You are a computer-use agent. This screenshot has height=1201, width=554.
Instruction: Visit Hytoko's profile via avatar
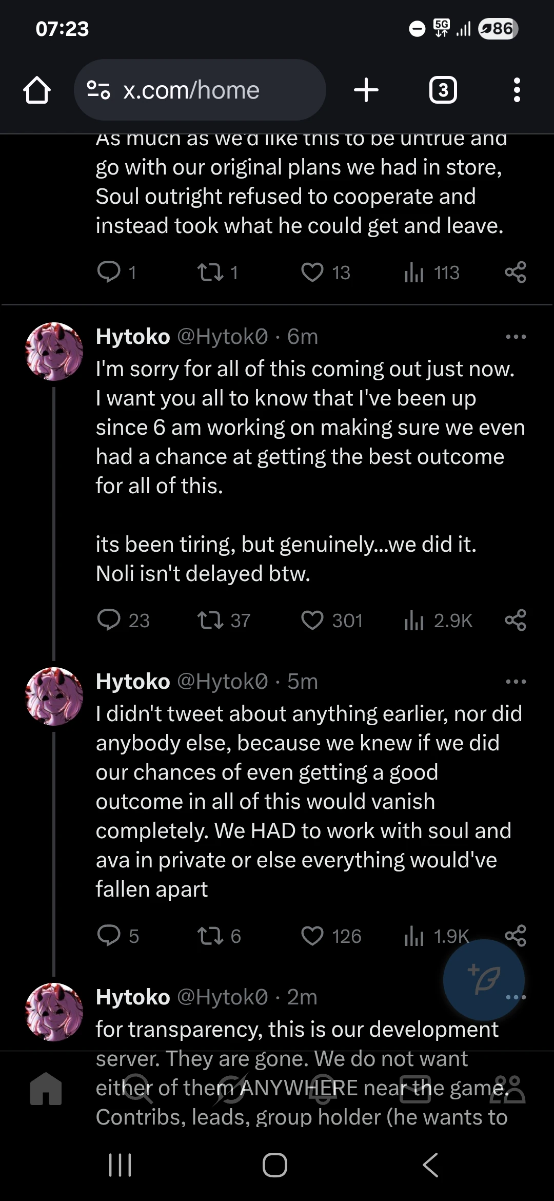[x=54, y=351]
